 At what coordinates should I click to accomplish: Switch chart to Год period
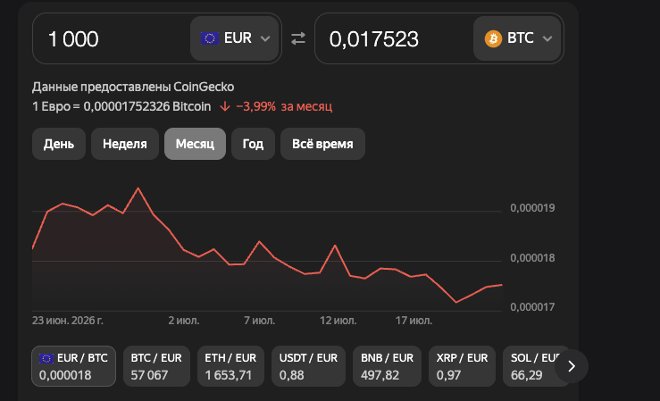[253, 144]
